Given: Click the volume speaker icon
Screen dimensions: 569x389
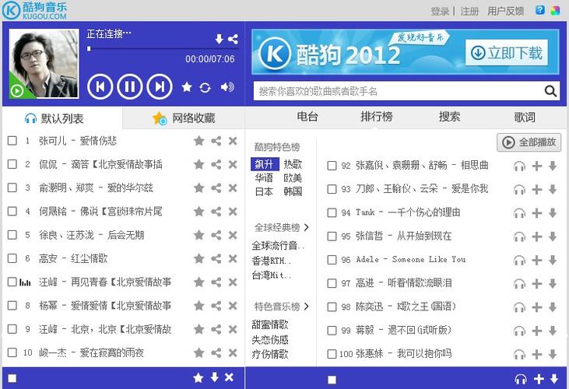Looking at the screenshot, I should [227, 87].
